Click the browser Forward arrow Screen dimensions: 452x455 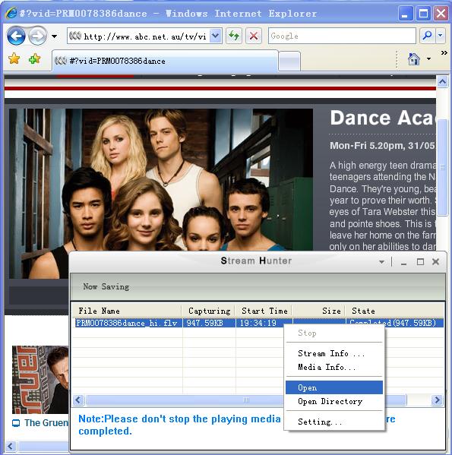click(x=37, y=36)
